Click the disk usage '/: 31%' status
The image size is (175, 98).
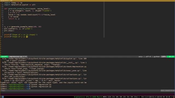141,97
